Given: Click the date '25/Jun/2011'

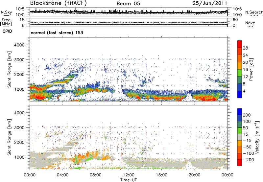Looking at the screenshot, I should point(210,3).
